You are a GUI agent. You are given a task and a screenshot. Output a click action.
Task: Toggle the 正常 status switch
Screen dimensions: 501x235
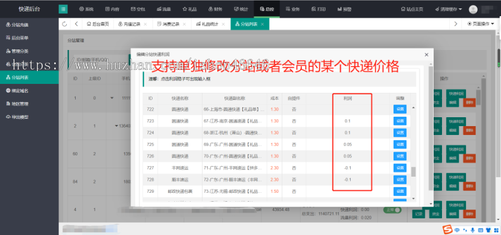pos(392,210)
